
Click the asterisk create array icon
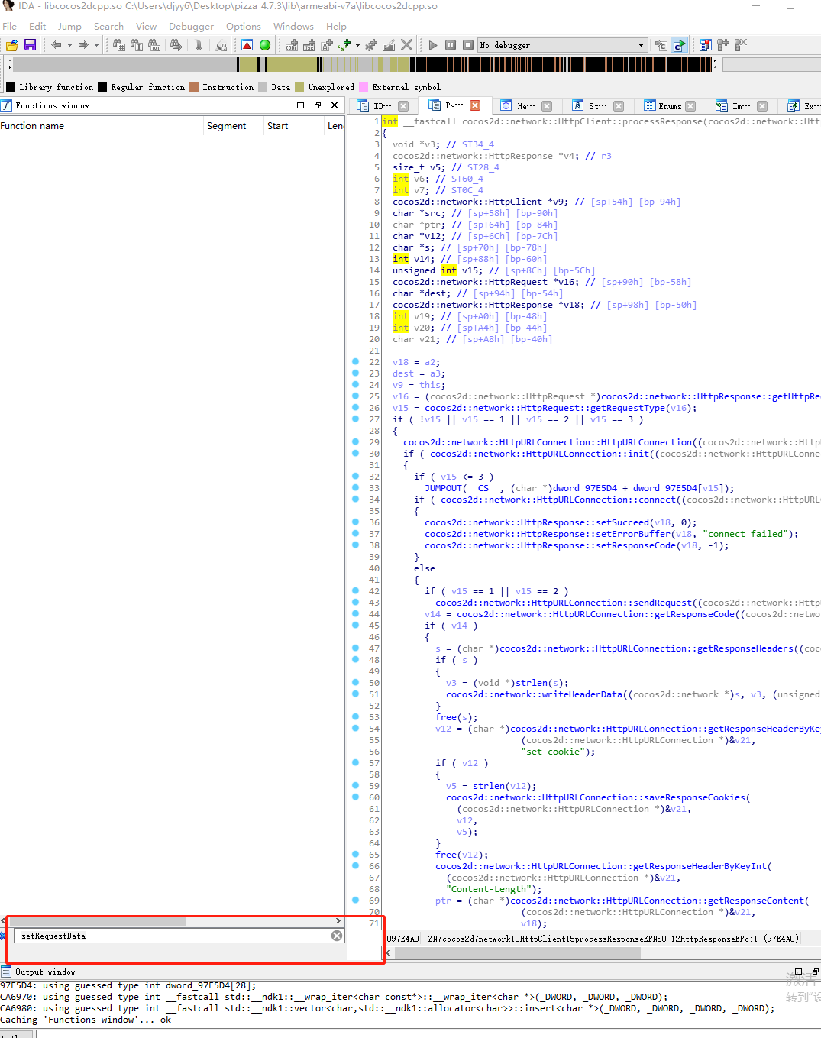pyautogui.click(x=371, y=45)
